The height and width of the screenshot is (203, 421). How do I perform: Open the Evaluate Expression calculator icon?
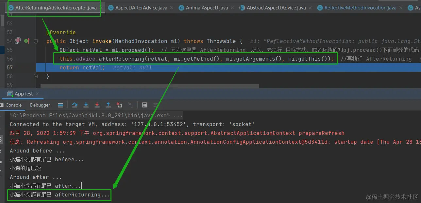pos(145,105)
